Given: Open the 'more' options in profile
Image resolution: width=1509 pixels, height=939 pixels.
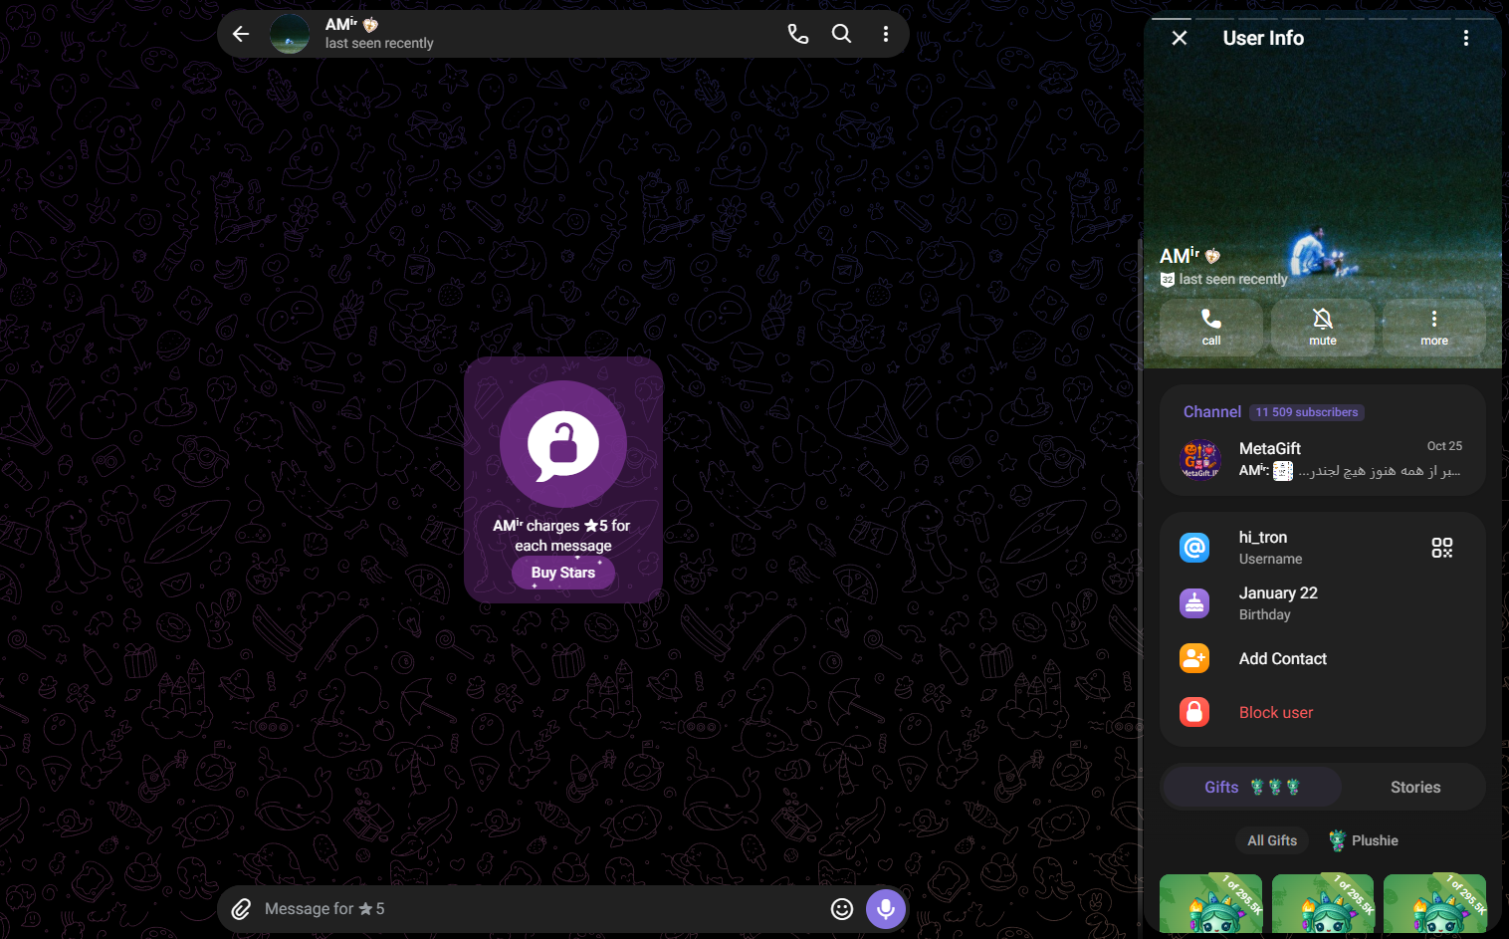Looking at the screenshot, I should [1434, 328].
